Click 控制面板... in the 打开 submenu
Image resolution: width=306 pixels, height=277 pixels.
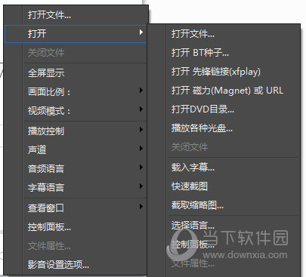[x=224, y=245]
